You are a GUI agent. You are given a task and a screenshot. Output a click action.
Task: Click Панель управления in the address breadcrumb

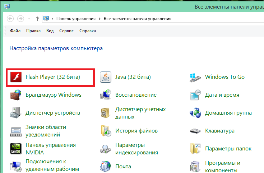tap(76, 19)
